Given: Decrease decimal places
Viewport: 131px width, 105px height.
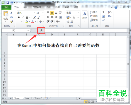Looking at the screenshot, I should click(x=72, y=22).
